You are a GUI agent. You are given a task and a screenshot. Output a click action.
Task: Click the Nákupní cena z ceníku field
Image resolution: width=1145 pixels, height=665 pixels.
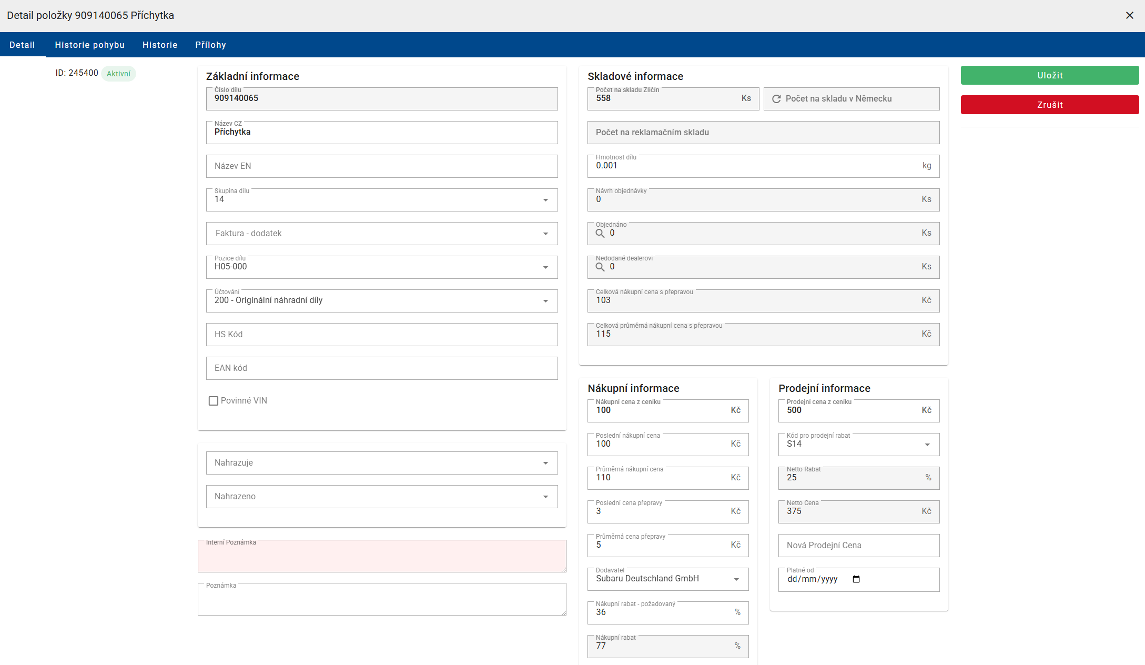668,411
